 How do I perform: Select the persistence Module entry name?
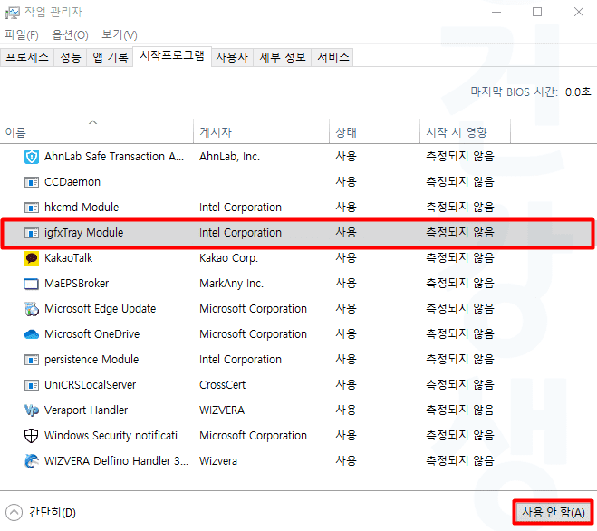[91, 360]
